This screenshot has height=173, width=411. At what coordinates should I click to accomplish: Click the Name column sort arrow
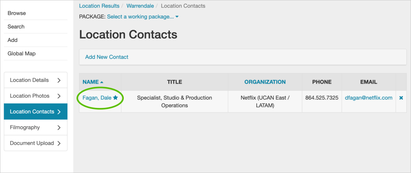click(102, 82)
